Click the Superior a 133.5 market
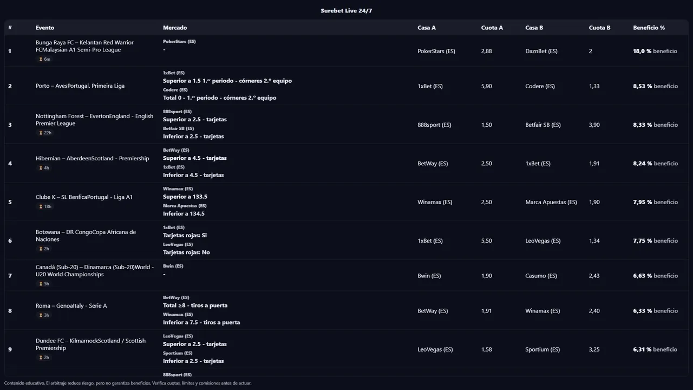 pyautogui.click(x=185, y=197)
